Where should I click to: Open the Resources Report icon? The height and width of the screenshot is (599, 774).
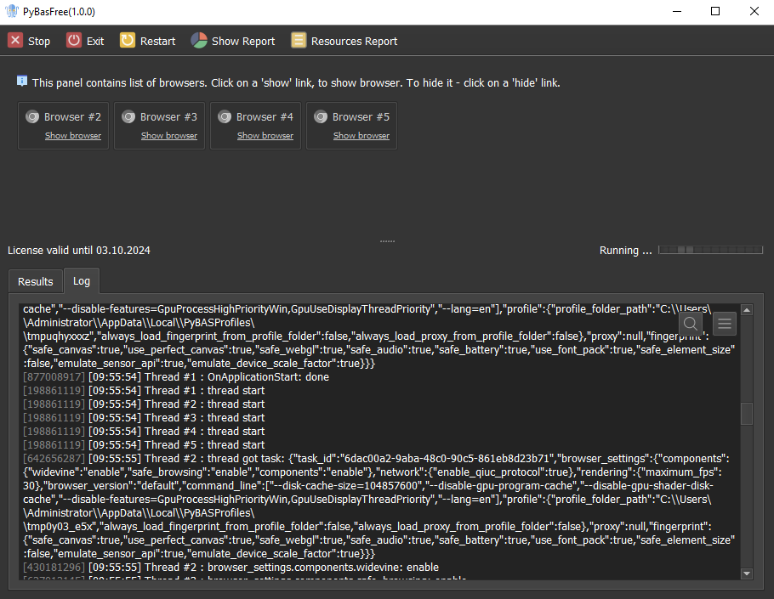point(299,41)
